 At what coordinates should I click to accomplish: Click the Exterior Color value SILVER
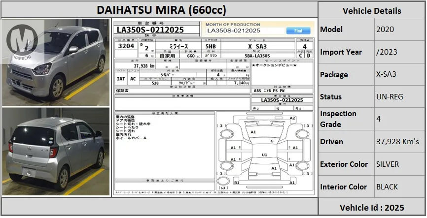click(x=388, y=164)
